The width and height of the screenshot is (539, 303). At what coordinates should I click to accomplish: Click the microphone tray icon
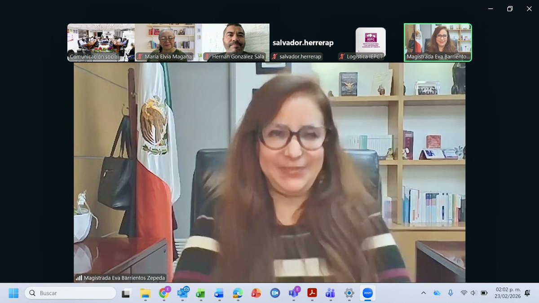pos(451,293)
